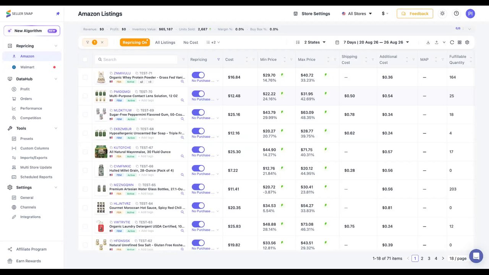Click the Feedback button
The height and width of the screenshot is (275, 489).
[415, 14]
